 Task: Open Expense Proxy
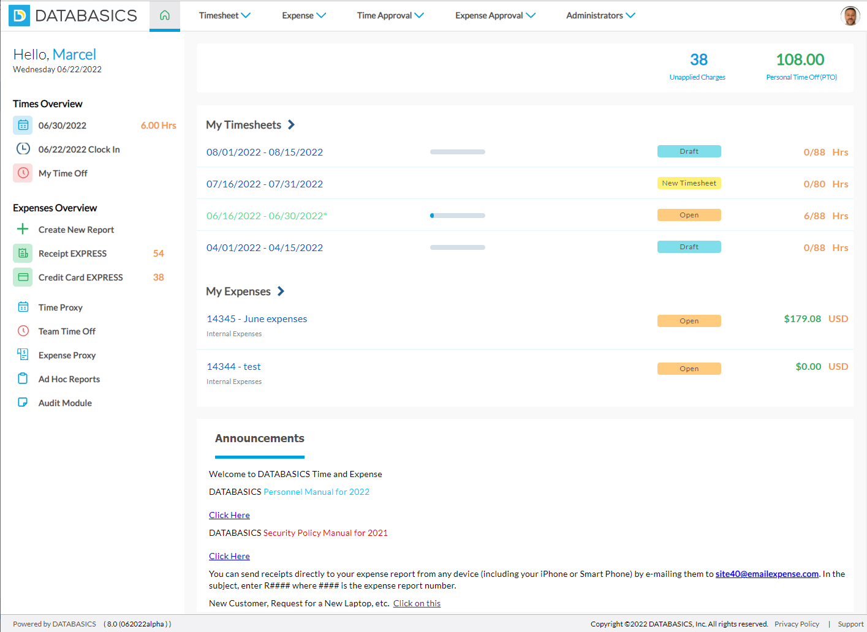pyautogui.click(x=67, y=355)
